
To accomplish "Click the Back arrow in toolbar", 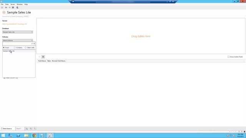I will (x=6, y=8).
